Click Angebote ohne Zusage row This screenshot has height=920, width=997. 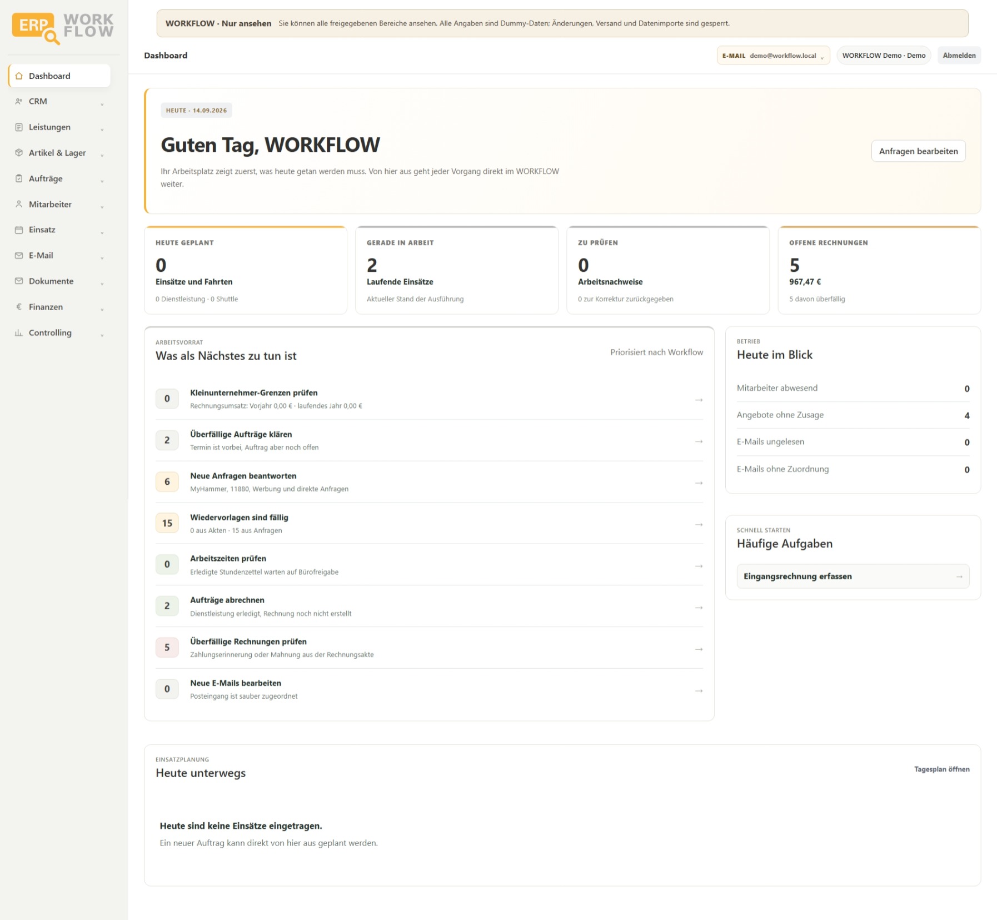[853, 415]
